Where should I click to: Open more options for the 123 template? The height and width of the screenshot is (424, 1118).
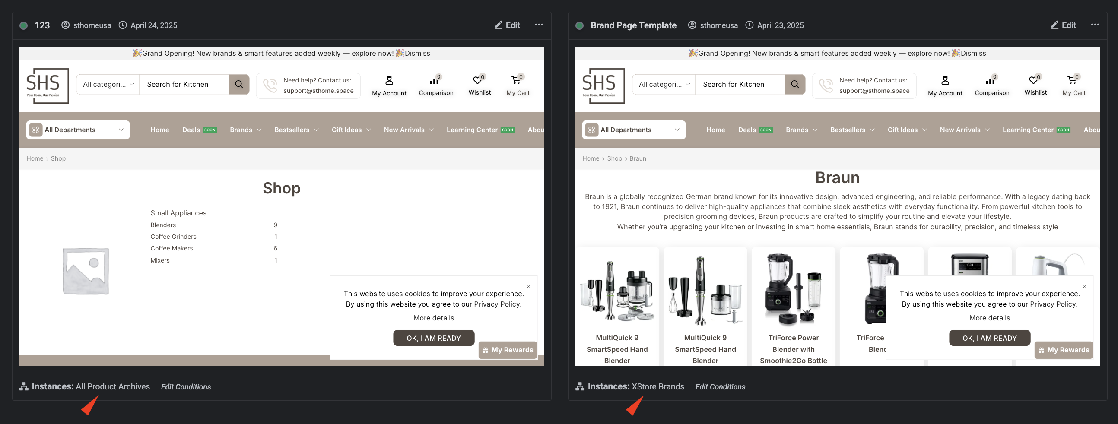(539, 25)
